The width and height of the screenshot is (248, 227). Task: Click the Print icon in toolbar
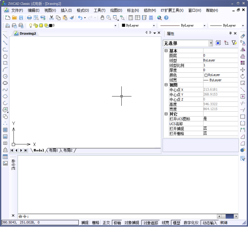coord(29,18)
